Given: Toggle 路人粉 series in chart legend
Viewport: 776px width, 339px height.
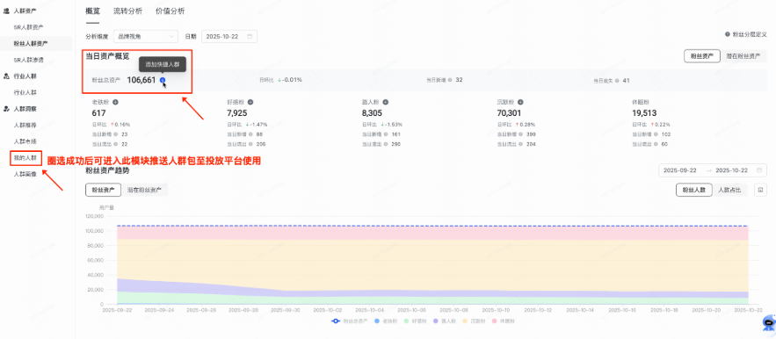Looking at the screenshot, I should (x=444, y=321).
